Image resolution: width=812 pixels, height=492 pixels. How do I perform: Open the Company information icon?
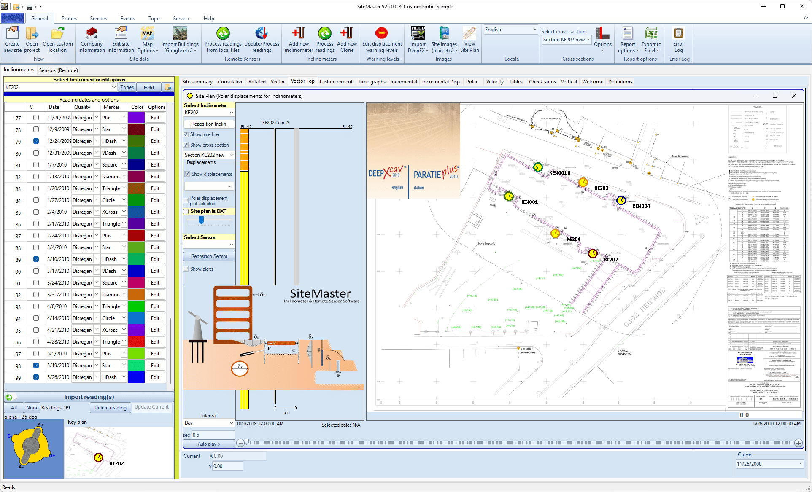tap(92, 33)
